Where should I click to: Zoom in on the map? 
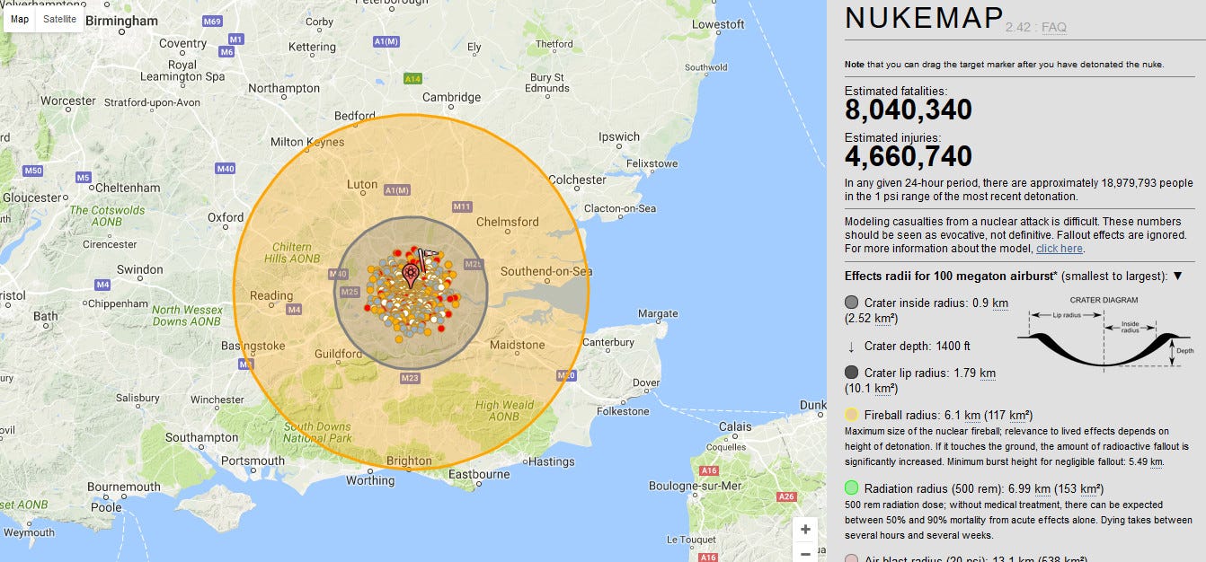click(805, 530)
